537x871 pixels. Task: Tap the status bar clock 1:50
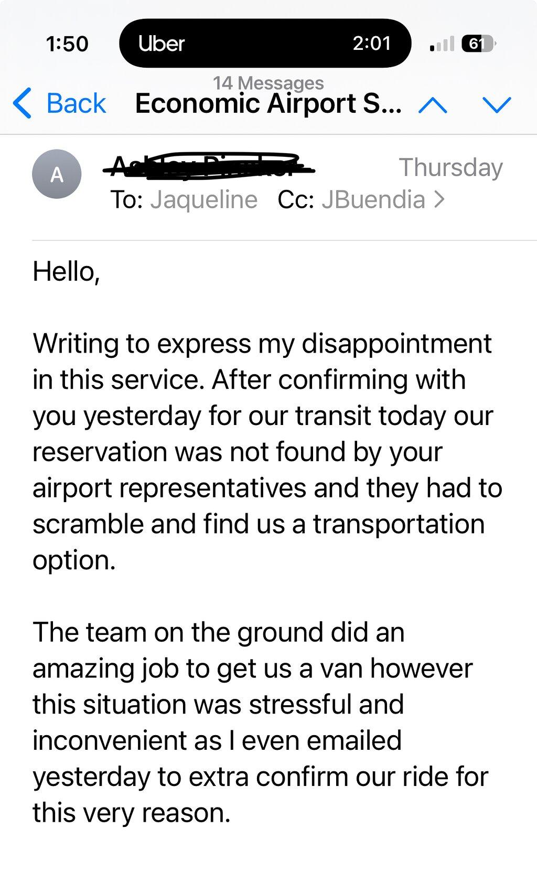[x=67, y=44]
